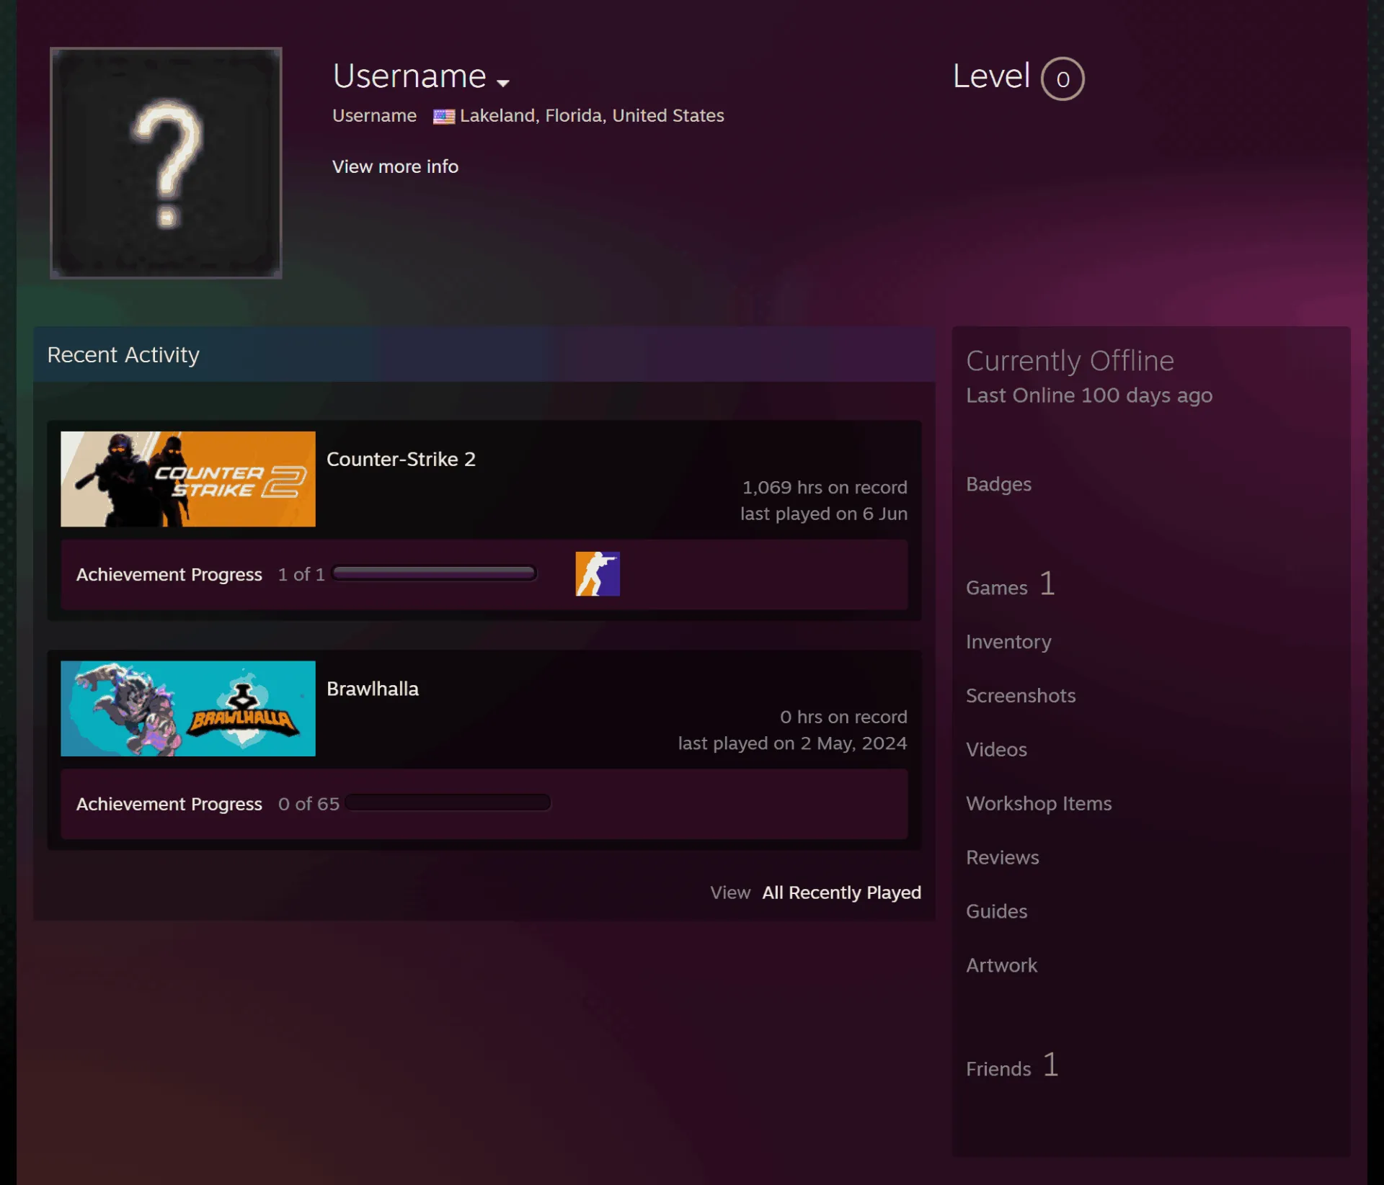Open Artwork in the sidebar
The width and height of the screenshot is (1384, 1185).
1001,965
